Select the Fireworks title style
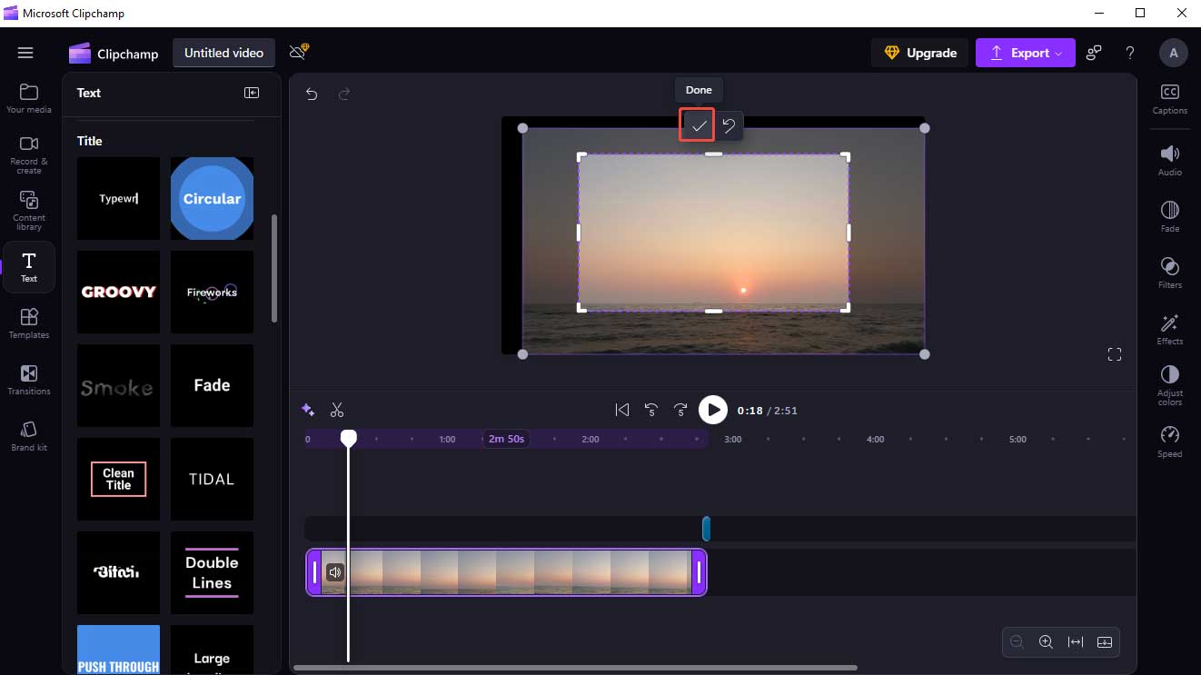This screenshot has width=1201, height=675. tap(212, 292)
